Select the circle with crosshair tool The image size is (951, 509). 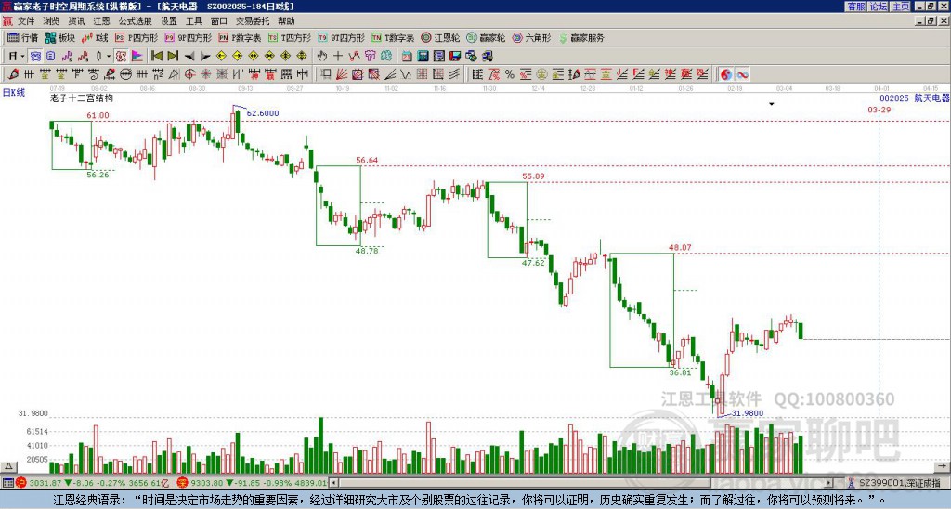(189, 74)
